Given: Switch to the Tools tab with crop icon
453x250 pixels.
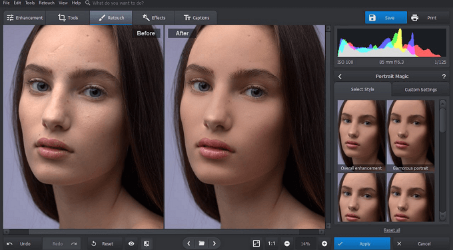Looking at the screenshot, I should (68, 17).
